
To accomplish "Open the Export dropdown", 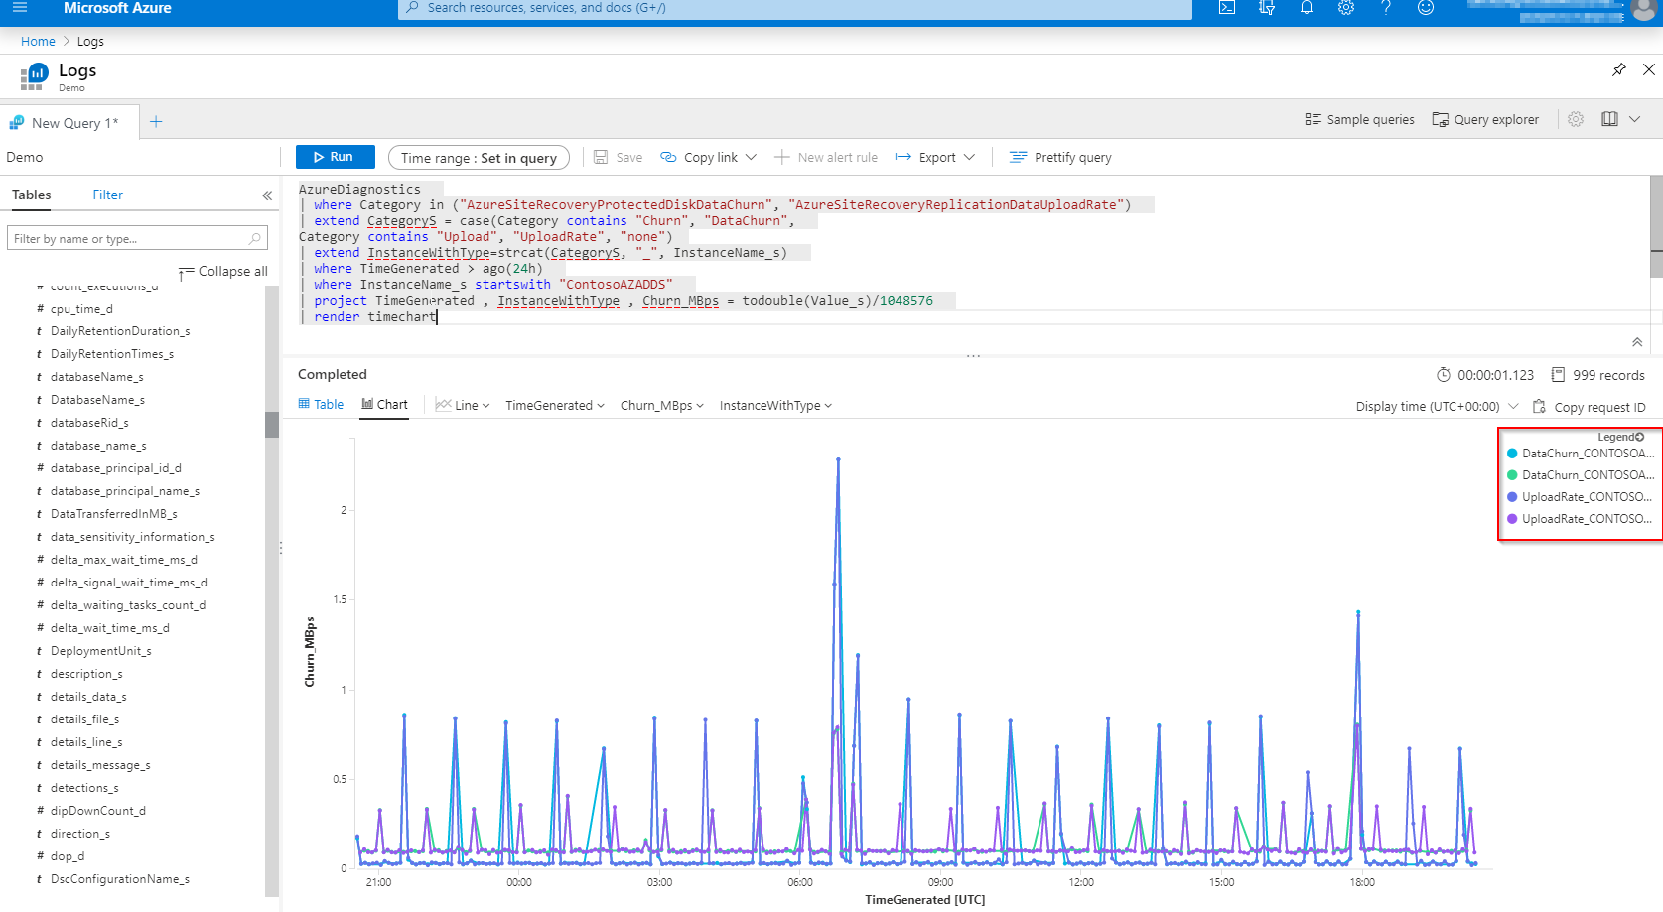I will 935,157.
